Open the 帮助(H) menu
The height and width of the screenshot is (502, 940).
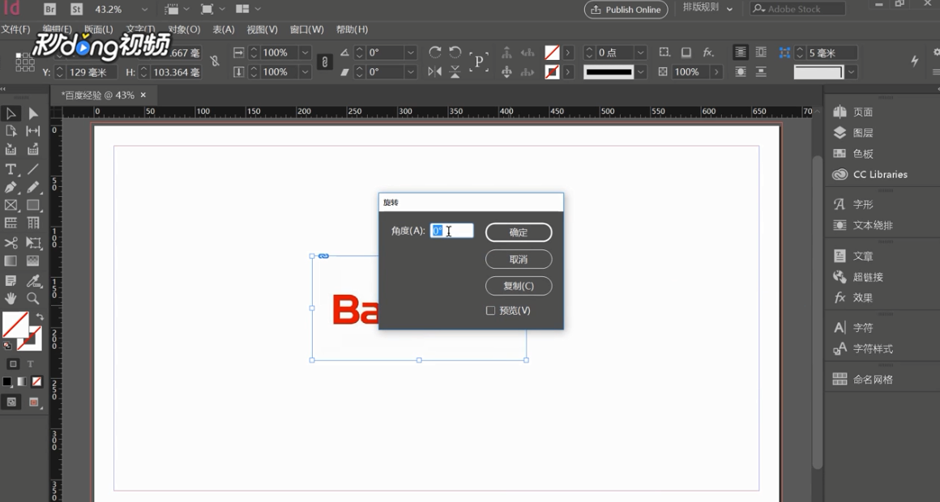click(352, 29)
